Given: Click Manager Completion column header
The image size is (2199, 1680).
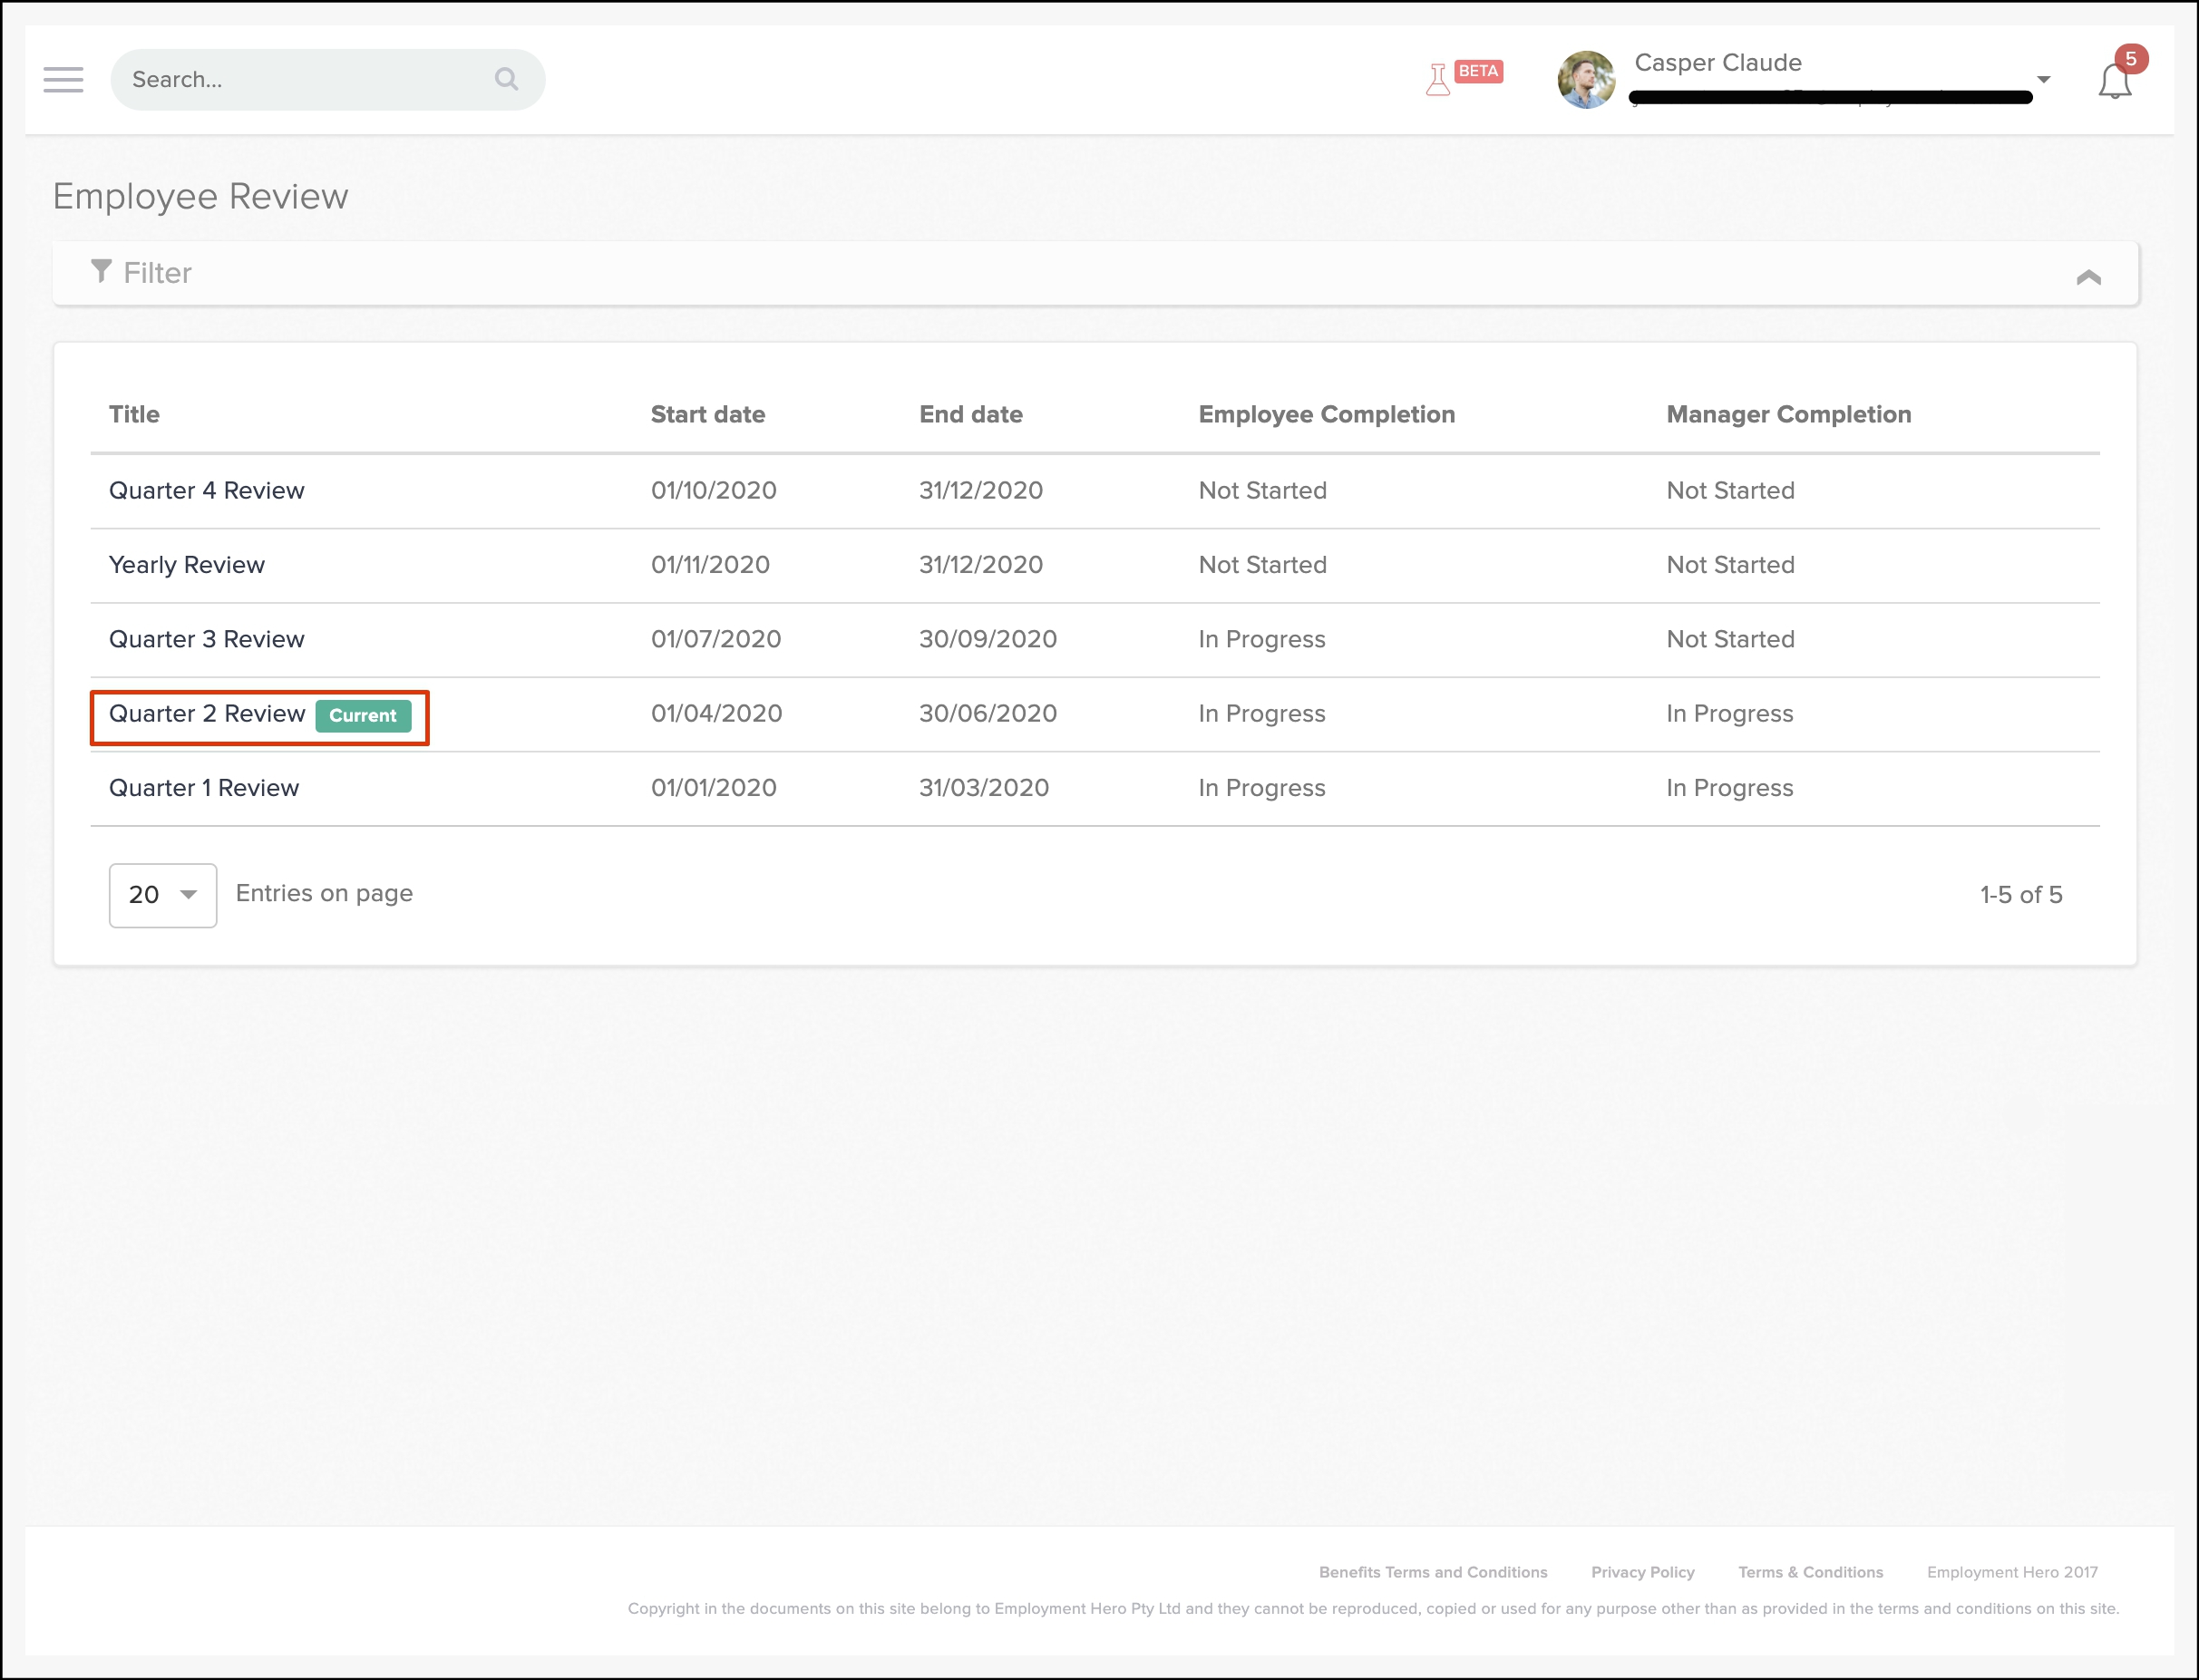Looking at the screenshot, I should point(1789,414).
